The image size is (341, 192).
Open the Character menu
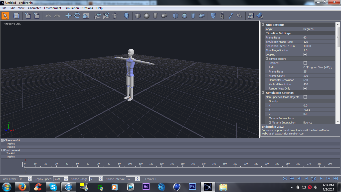[34, 8]
